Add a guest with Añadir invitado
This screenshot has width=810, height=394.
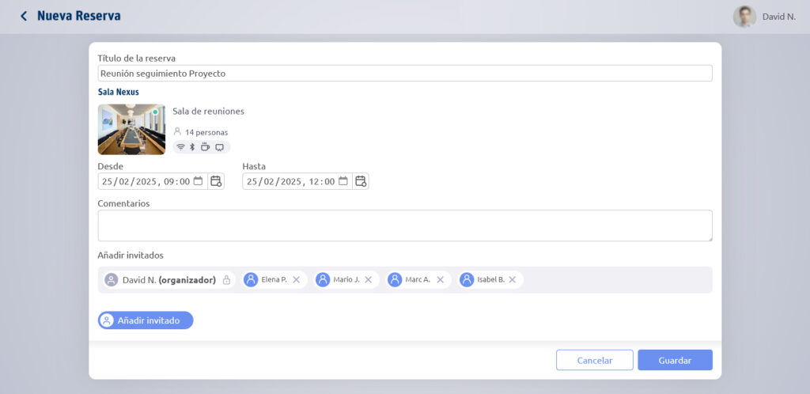[x=146, y=320]
